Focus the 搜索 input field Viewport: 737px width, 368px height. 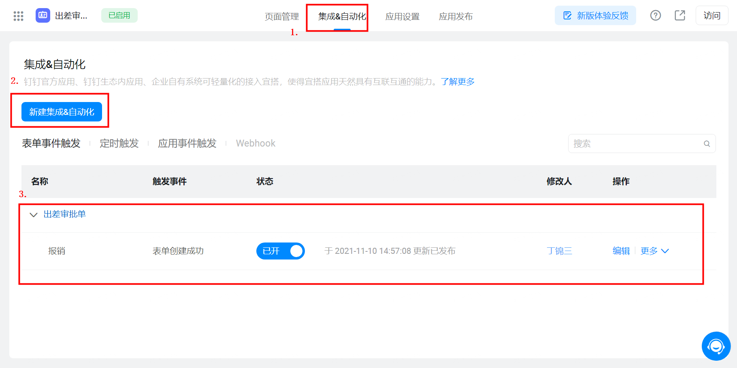click(x=636, y=144)
